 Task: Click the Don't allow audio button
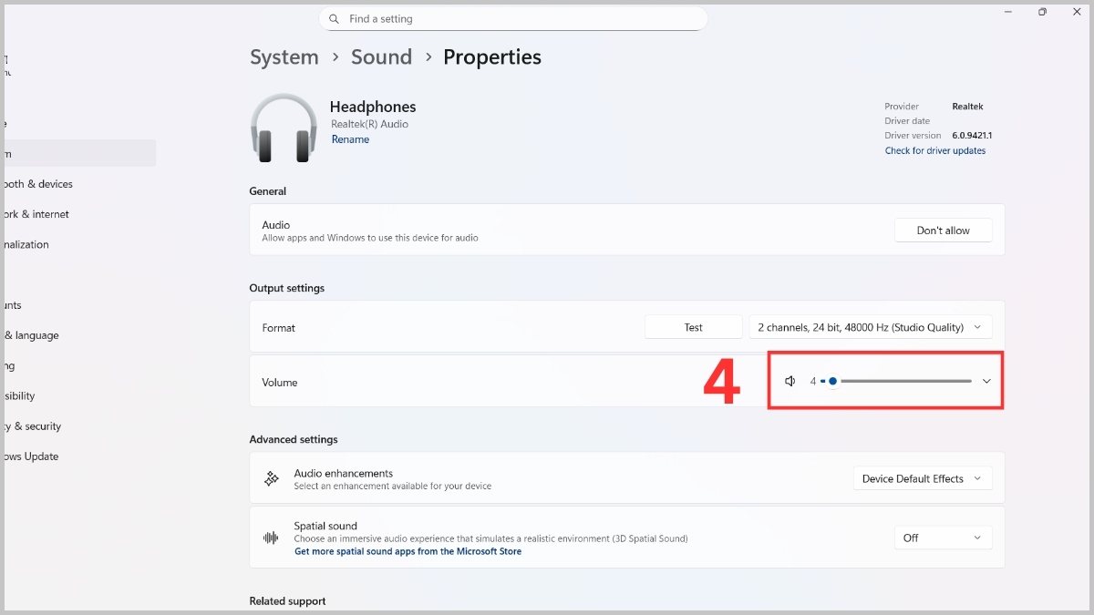click(x=943, y=231)
